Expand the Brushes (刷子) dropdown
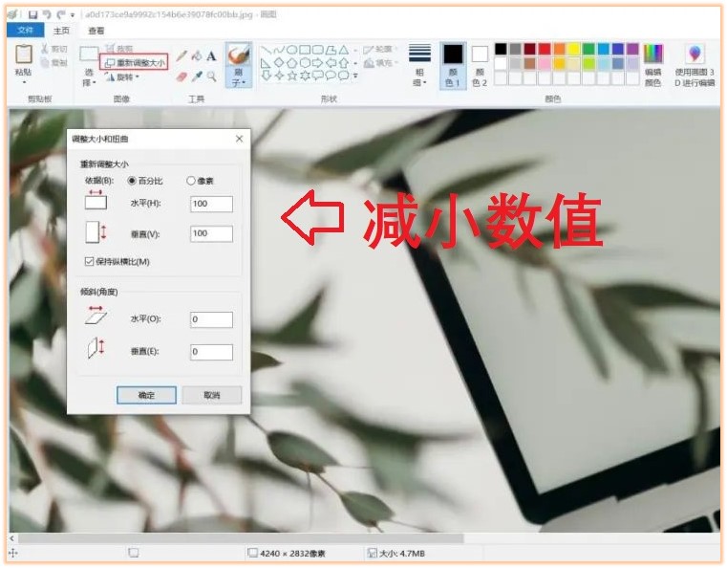Image resolution: width=727 pixels, height=568 pixels. [x=237, y=82]
